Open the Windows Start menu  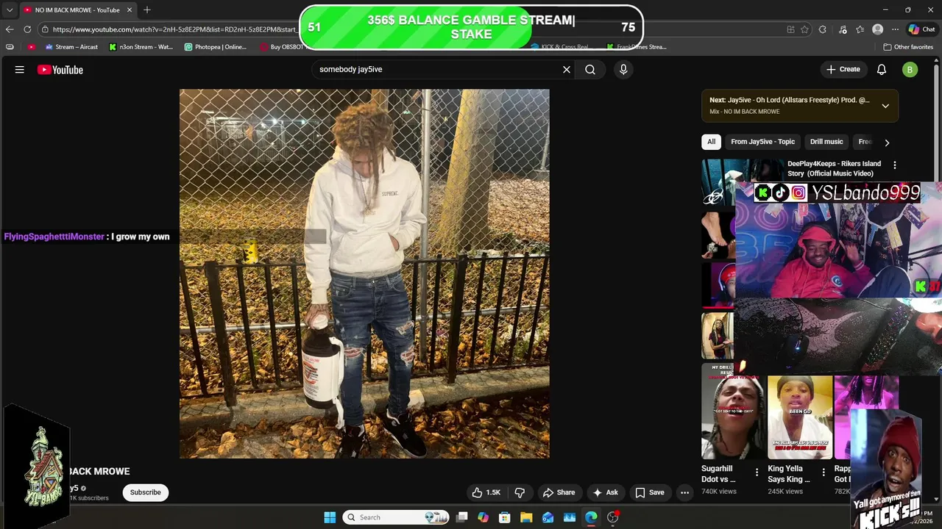(x=330, y=517)
